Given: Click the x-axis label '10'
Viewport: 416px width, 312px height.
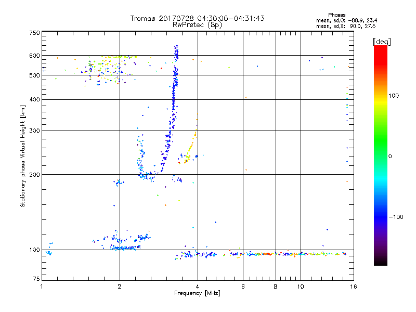Looking at the screenshot, I should tap(301, 287).
